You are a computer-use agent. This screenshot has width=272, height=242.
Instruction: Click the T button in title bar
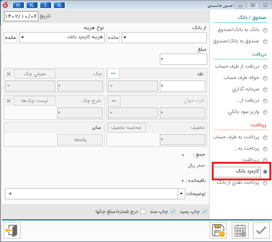(45, 5)
